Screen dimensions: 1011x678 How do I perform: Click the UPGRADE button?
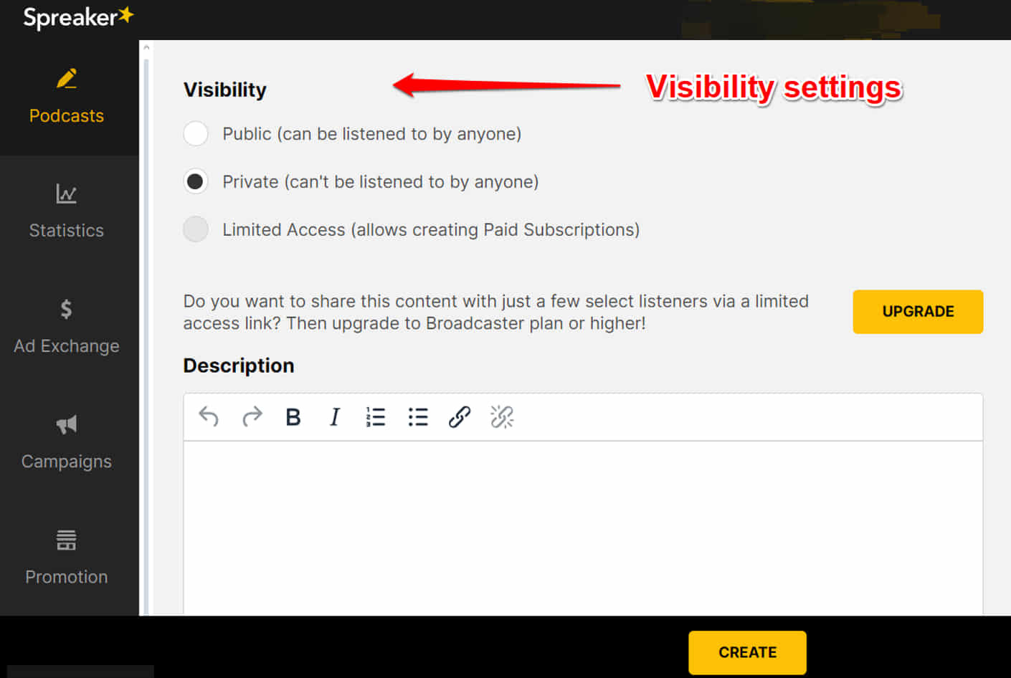coord(918,312)
